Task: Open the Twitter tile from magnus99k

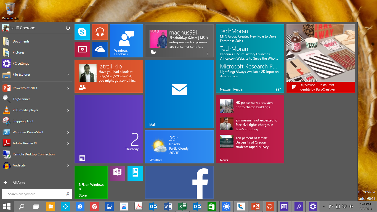Action: tap(179, 41)
